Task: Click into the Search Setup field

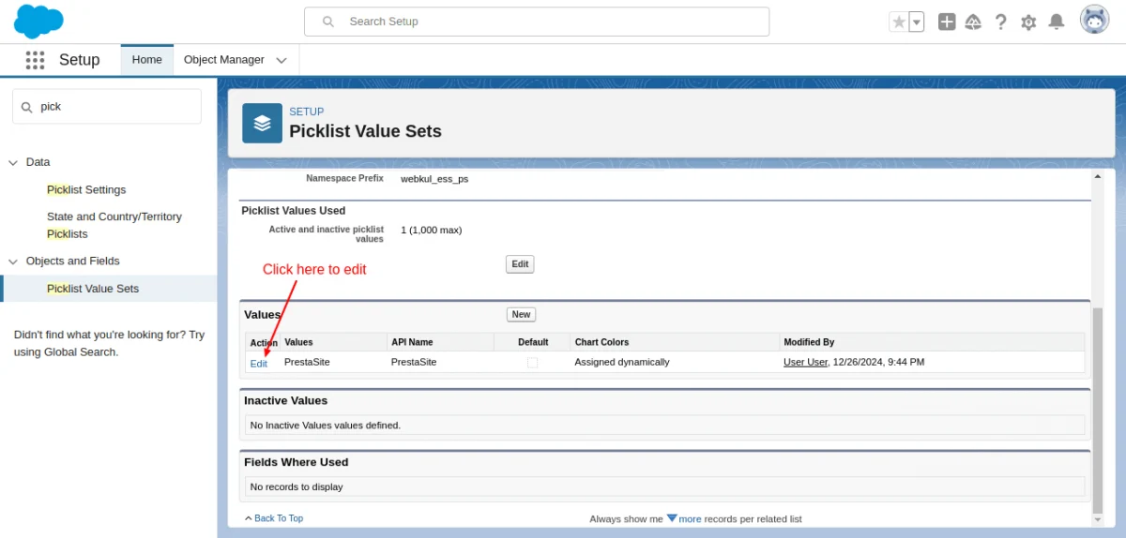Action: [x=537, y=22]
